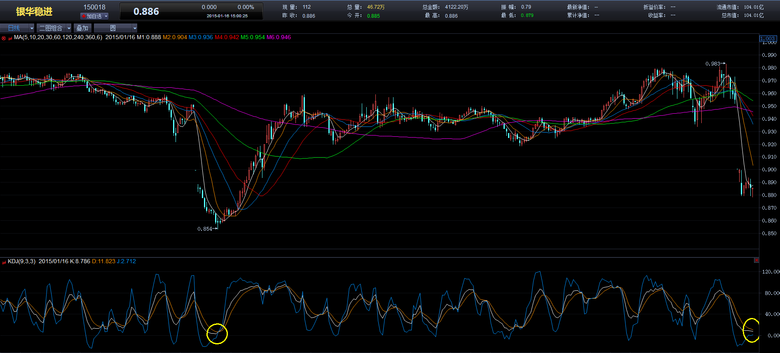Open the 日线 period dropdown arrow
This screenshot has height=353, width=780.
coord(32,28)
